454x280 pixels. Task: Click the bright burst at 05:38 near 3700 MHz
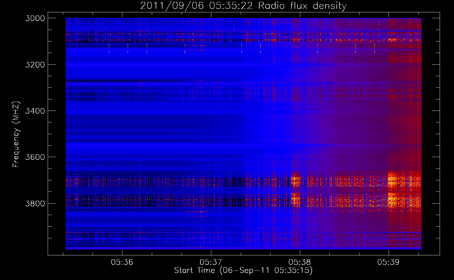point(295,180)
